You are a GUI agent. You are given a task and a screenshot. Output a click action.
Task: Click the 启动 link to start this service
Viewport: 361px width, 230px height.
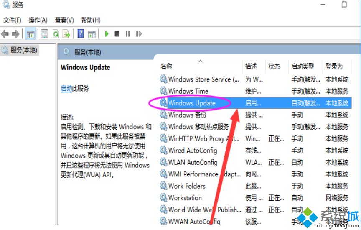[x=66, y=88]
